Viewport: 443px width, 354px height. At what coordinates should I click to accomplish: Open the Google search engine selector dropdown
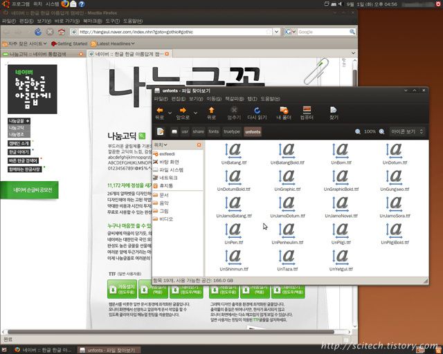click(x=291, y=32)
